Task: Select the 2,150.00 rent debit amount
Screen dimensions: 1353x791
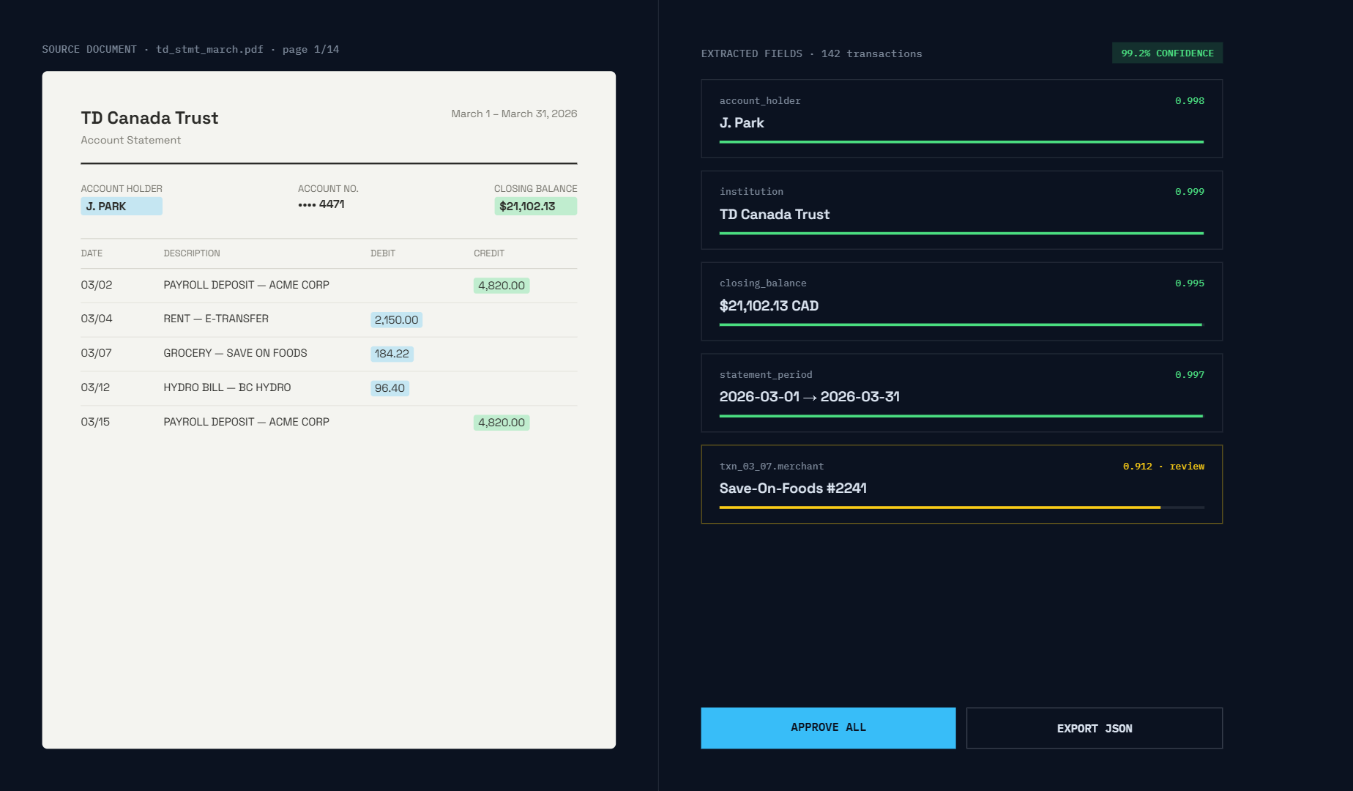Action: 396,319
